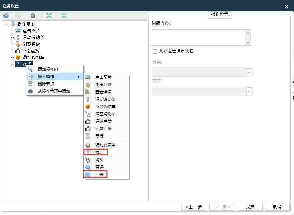The image size is (294, 215).
Task: Click the 完成 button
Action: tap(250, 207)
